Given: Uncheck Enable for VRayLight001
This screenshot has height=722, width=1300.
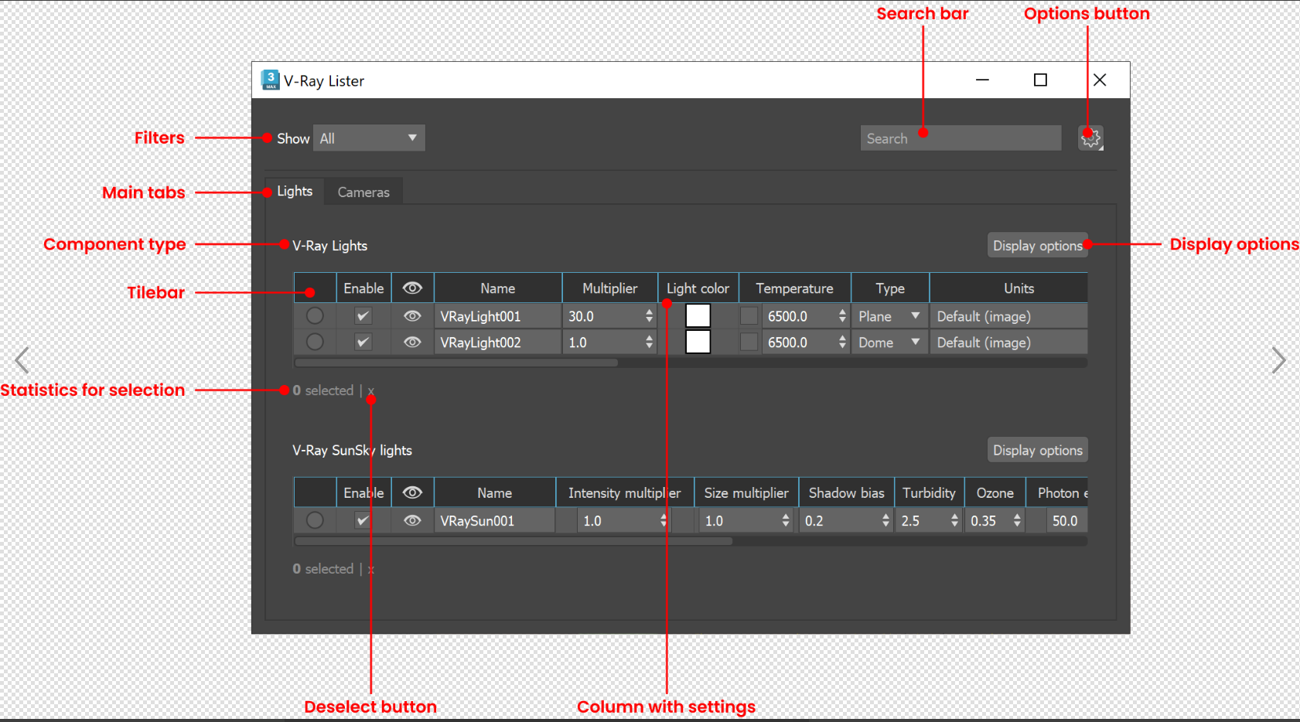Looking at the screenshot, I should pos(363,316).
